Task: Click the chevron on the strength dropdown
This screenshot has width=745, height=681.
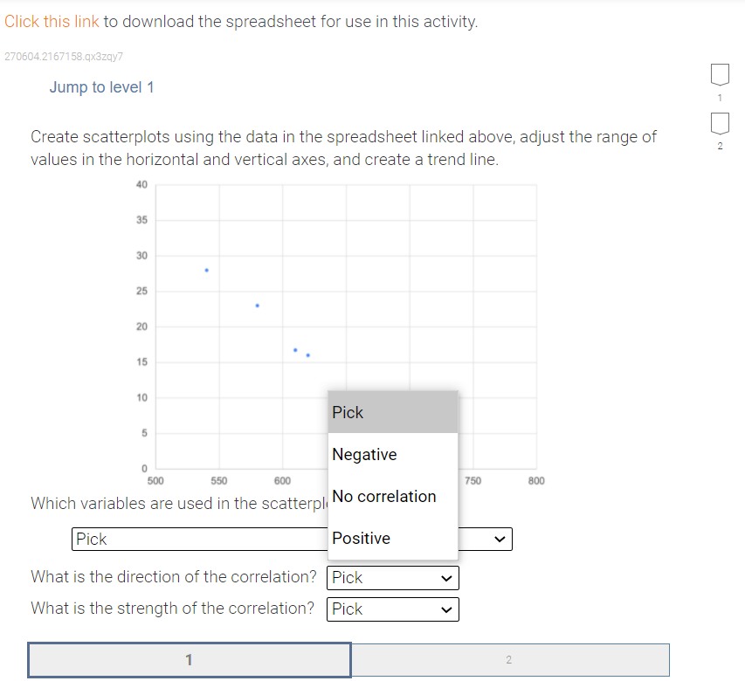Action: point(445,609)
